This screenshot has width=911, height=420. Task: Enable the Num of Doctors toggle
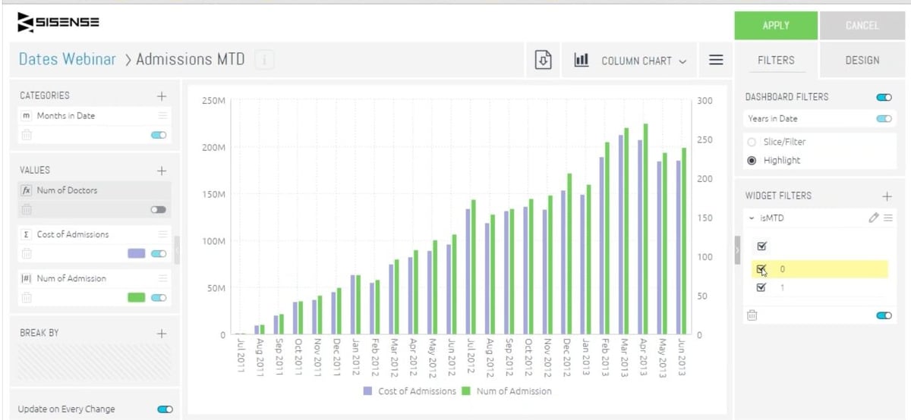(x=158, y=210)
